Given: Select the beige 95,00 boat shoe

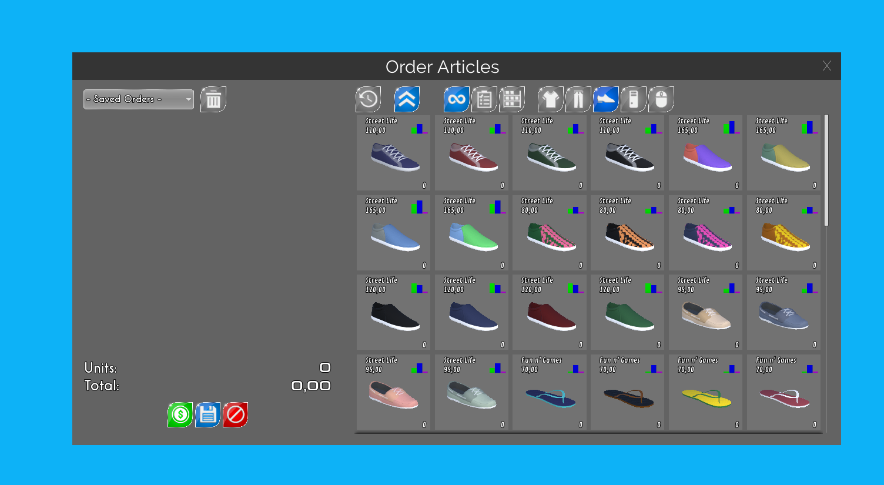Looking at the screenshot, I should click(706, 312).
